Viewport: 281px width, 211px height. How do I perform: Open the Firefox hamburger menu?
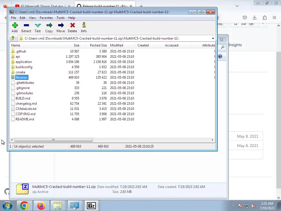274,17
